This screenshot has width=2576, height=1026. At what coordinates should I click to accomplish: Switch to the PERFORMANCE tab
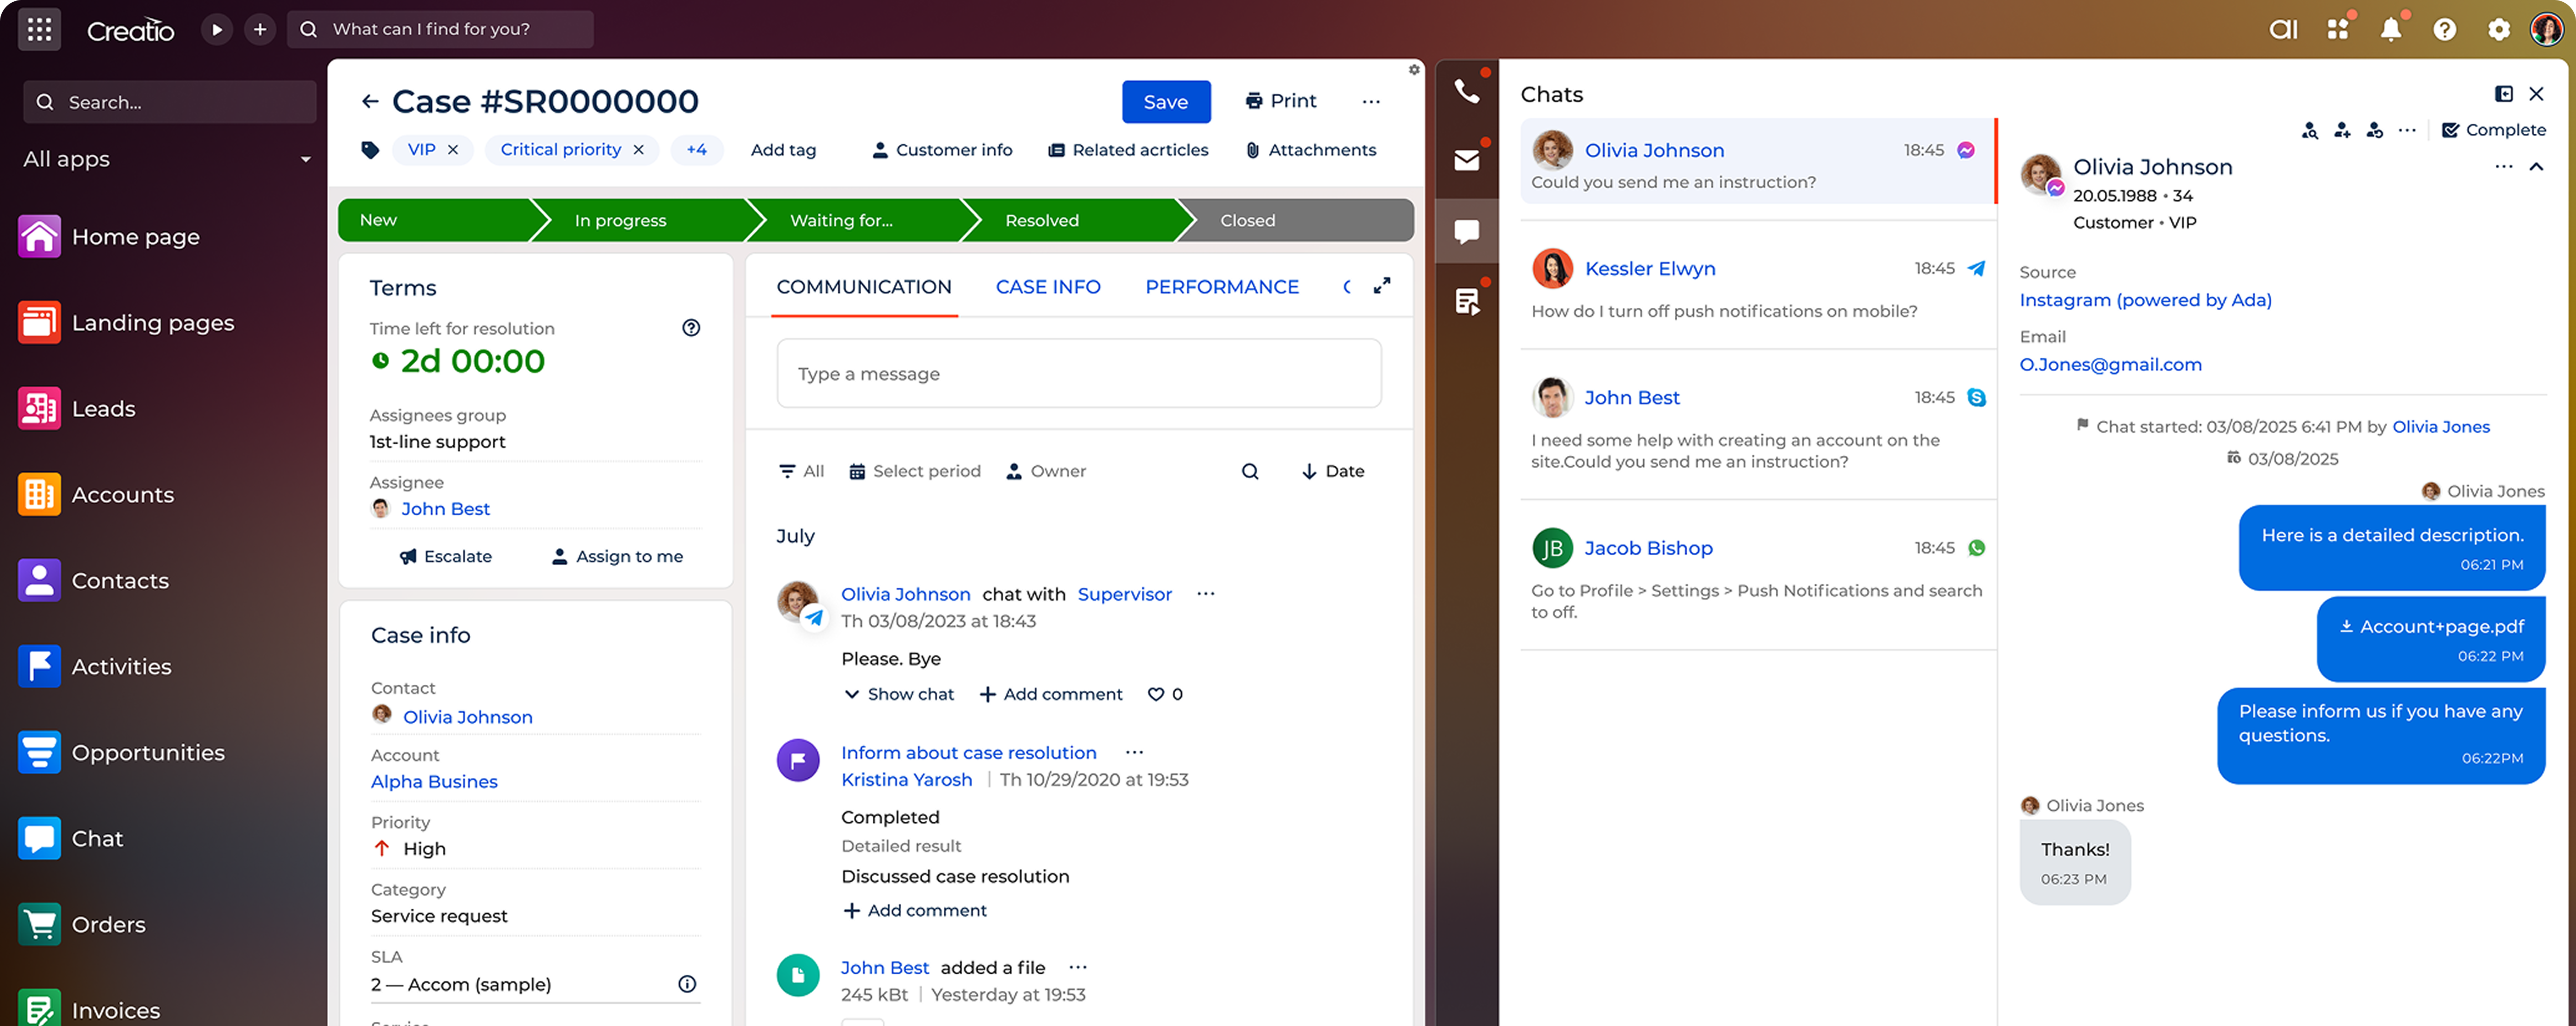[1222, 287]
